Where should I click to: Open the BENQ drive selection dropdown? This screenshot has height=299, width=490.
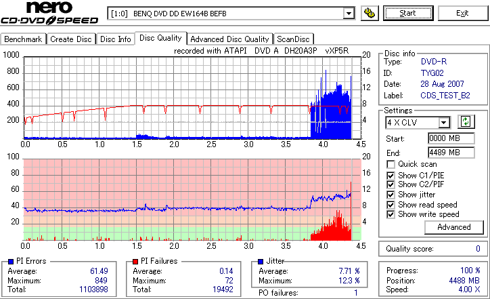click(x=349, y=14)
